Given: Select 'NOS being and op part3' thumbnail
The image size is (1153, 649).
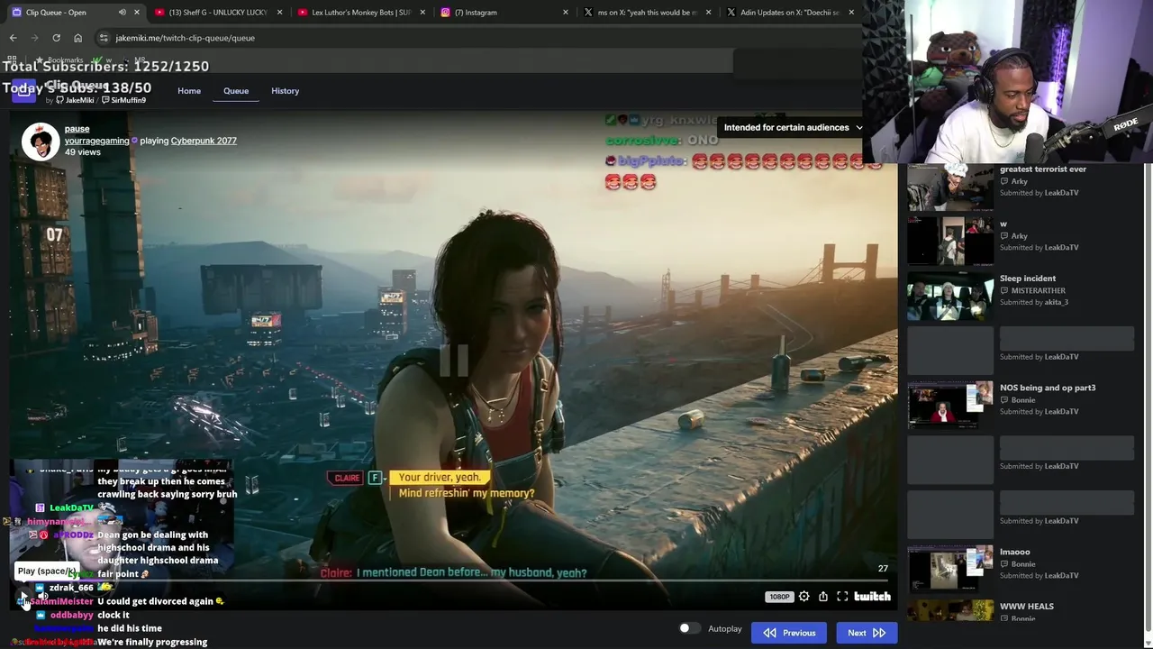Looking at the screenshot, I should pyautogui.click(x=950, y=406).
